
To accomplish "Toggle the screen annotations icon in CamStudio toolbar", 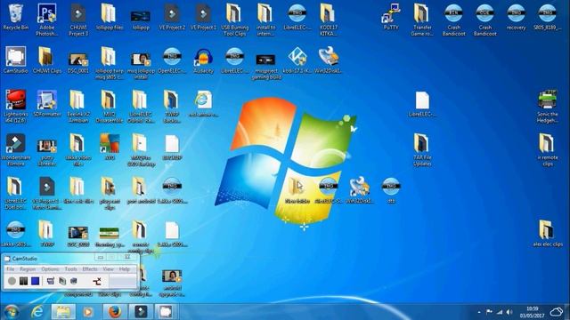I will 51,281.
